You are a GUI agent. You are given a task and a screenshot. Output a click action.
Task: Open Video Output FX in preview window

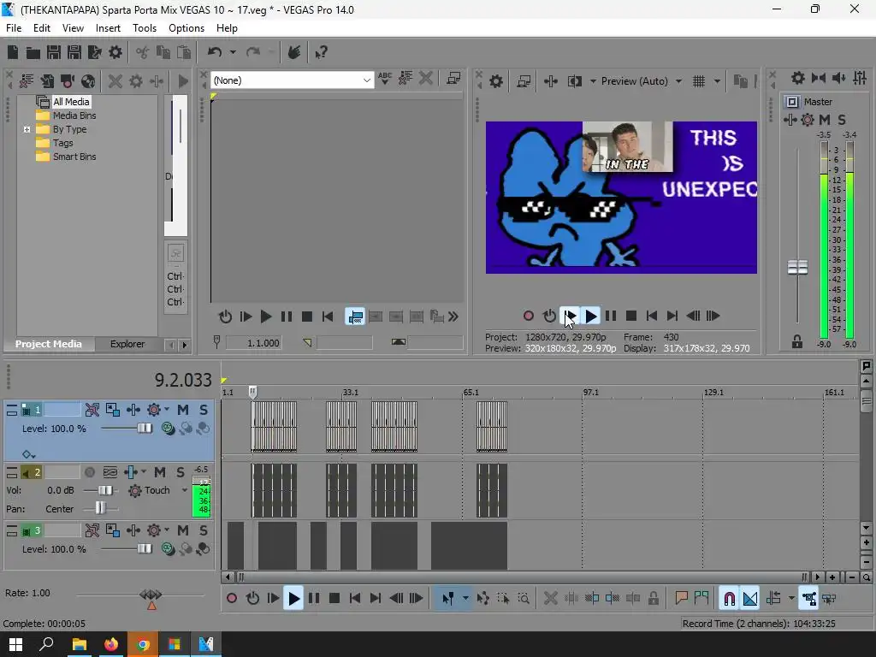(550, 81)
